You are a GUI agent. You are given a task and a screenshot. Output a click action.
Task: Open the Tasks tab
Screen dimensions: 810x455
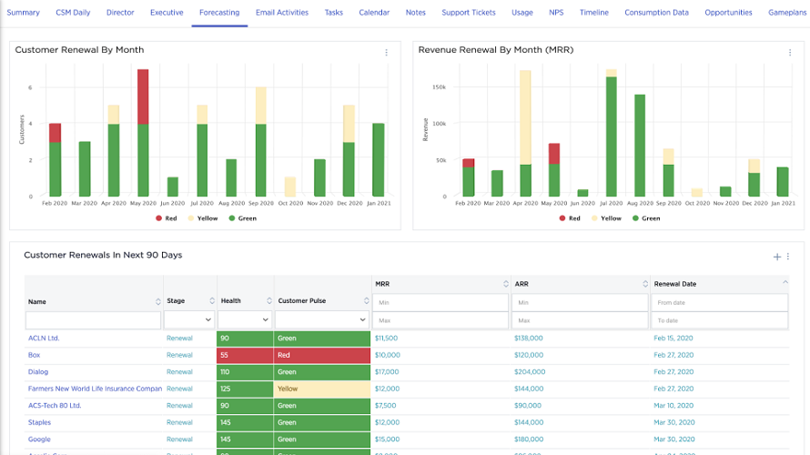(334, 13)
